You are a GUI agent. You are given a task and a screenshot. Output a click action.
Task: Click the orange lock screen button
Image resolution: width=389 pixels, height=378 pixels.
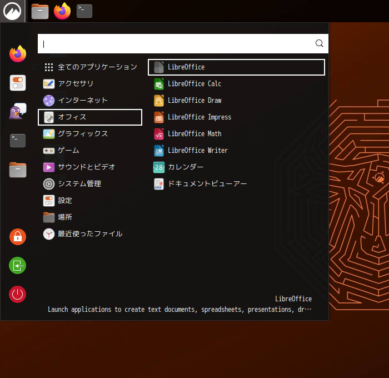click(x=18, y=237)
